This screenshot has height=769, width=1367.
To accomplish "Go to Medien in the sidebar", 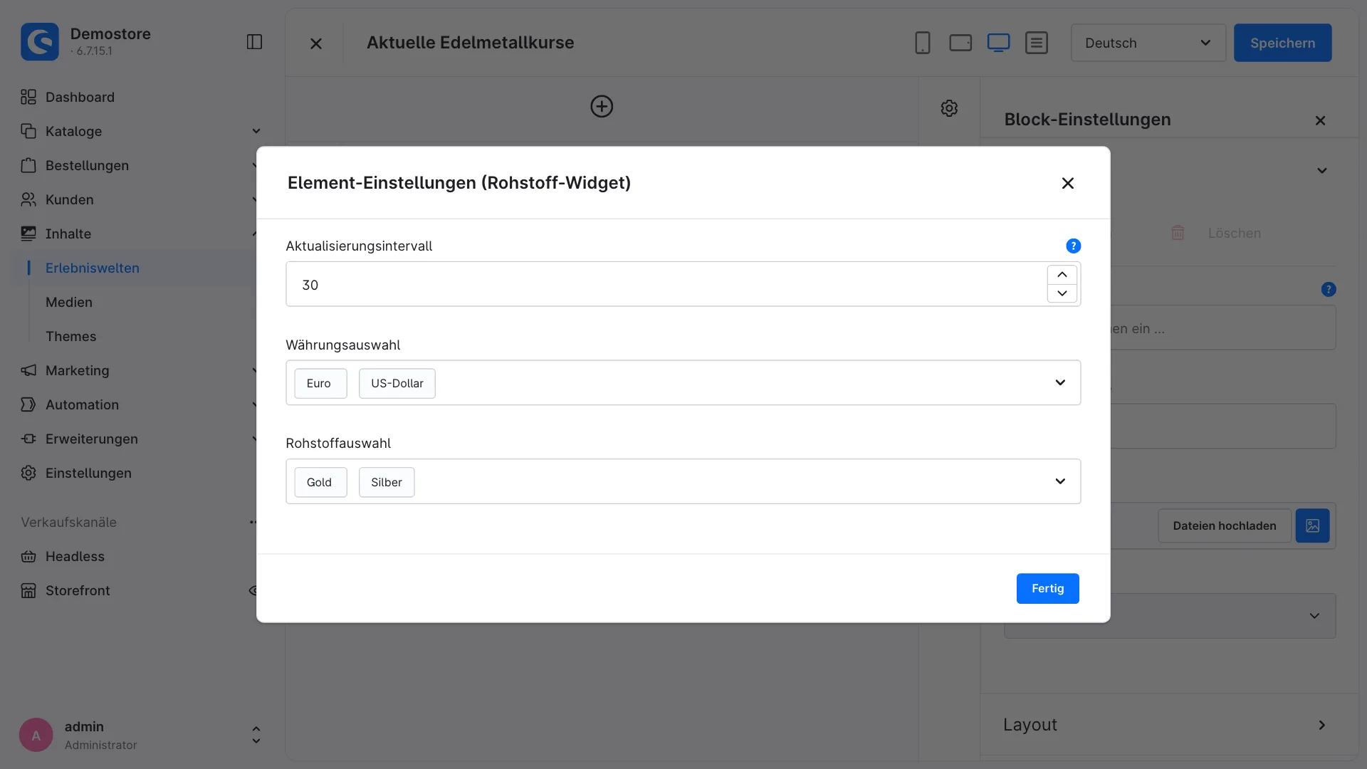I will pyautogui.click(x=69, y=302).
